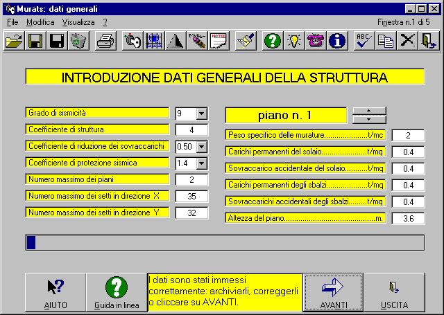444x315 pixels.
Task: Click the piano number spinner control
Action: (x=369, y=115)
